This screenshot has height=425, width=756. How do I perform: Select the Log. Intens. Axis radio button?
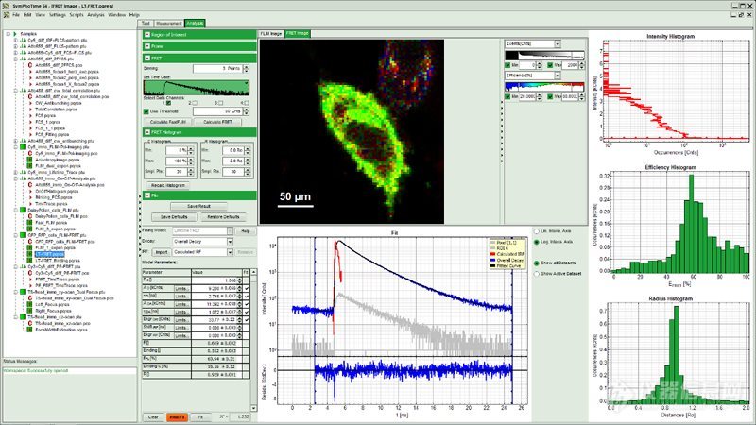coord(537,242)
